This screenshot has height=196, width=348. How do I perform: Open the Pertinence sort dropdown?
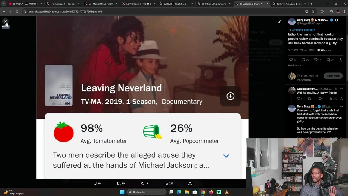(x=296, y=66)
